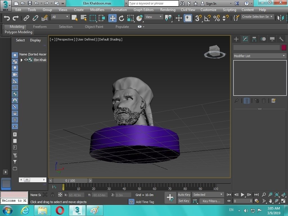The width and height of the screenshot is (288, 216).
Task: Click the Unlink Selection tool
Action: [x=35, y=18]
